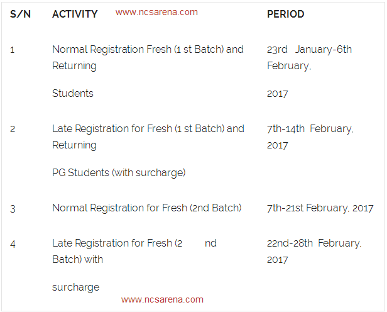
Task: Click Normal Registration for Fresh (2nd Batch)
Action: coord(147,208)
